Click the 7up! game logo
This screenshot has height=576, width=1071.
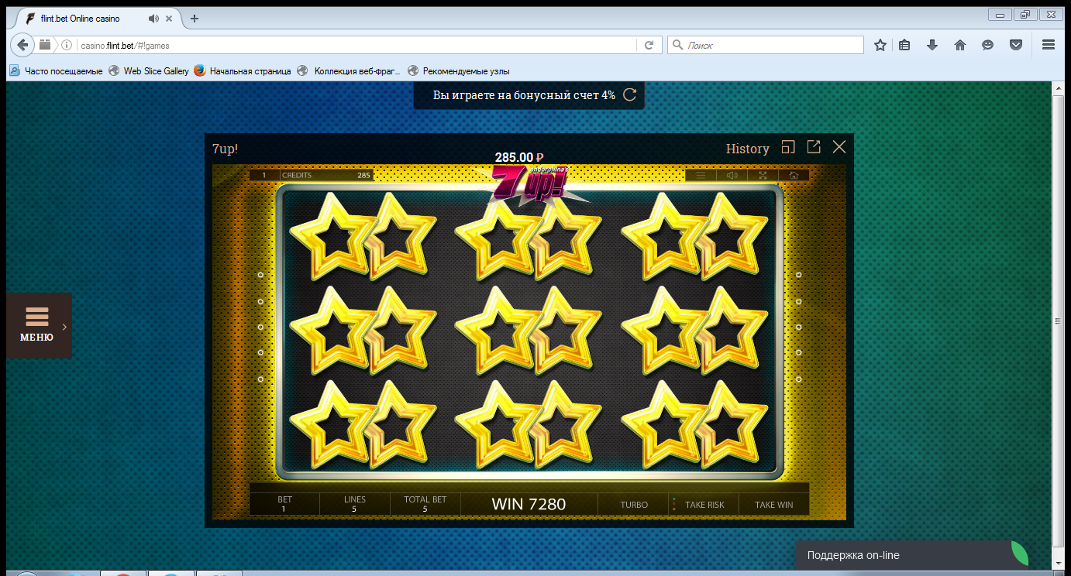tap(532, 184)
